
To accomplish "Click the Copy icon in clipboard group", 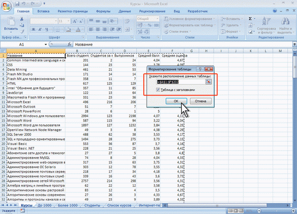I will 22,25.
